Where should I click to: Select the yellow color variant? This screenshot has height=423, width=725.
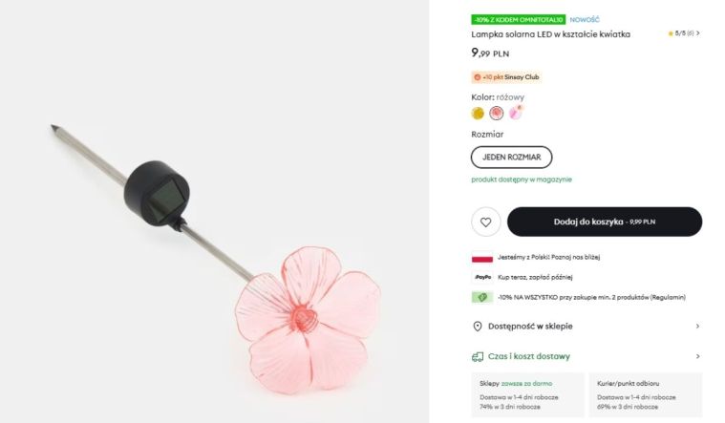[479, 114]
